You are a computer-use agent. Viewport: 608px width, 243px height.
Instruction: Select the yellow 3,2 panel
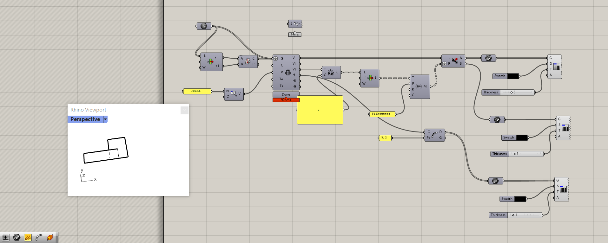tap(385, 138)
